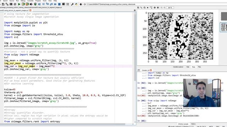Continue execution until next breakpoint
Image resolution: width=227 pixels, height=127 pixels.
click(x=55, y=4)
